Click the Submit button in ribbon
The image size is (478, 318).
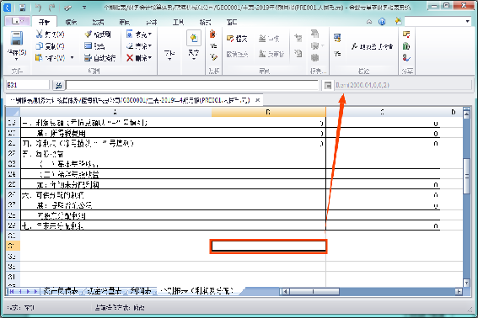pyautogui.click(x=237, y=39)
